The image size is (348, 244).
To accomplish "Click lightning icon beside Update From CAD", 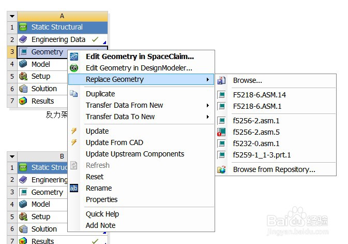I will click(74, 142).
